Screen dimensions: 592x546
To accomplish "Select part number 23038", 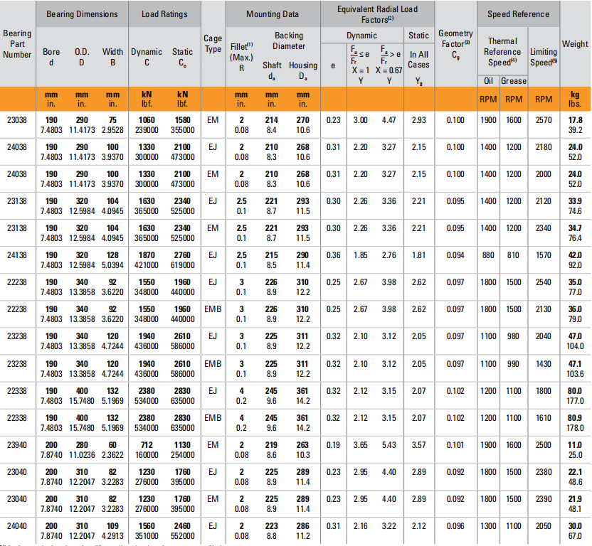I will (17, 120).
